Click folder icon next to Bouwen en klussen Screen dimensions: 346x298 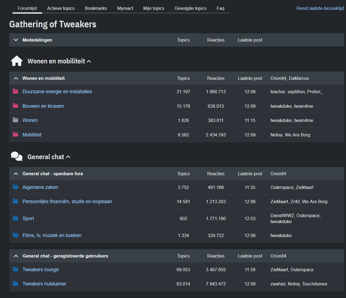pos(16,106)
